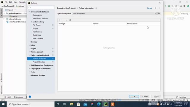Collapse Appearance & Behavior section
Viewport: 190px width, 107px height.
(x=29, y=12)
